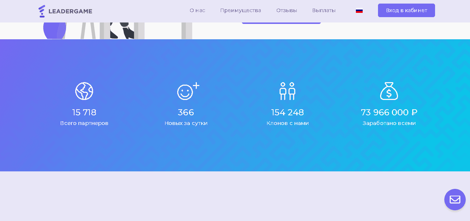This screenshot has height=221, width=470.
Task: Click the 'Новых за сутки' label
Action: point(186,123)
